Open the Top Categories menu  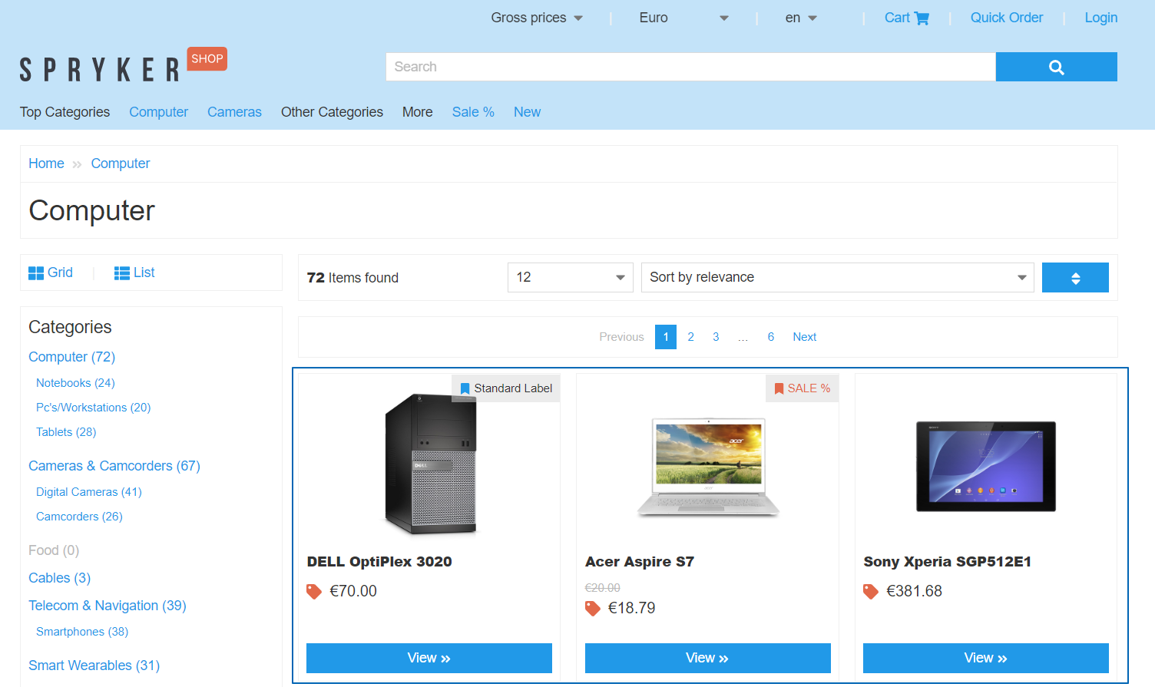(x=65, y=112)
